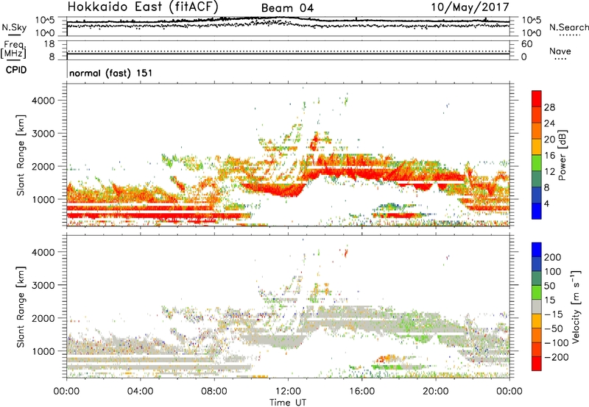Click the "28" power colorbar value
Viewport: 589px width, 407px height.
(549, 107)
